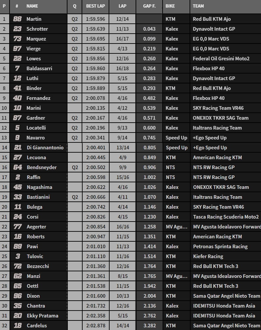Click the NAME column header
This screenshot has height=330, width=261.
click(x=32, y=6)
